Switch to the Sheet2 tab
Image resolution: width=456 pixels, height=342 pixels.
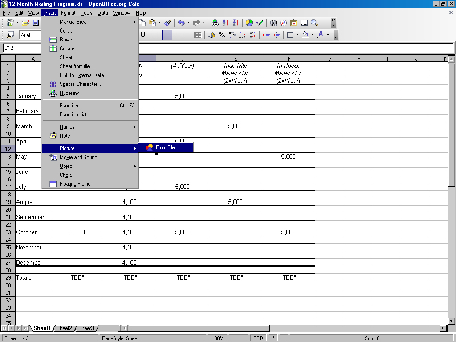coord(64,328)
